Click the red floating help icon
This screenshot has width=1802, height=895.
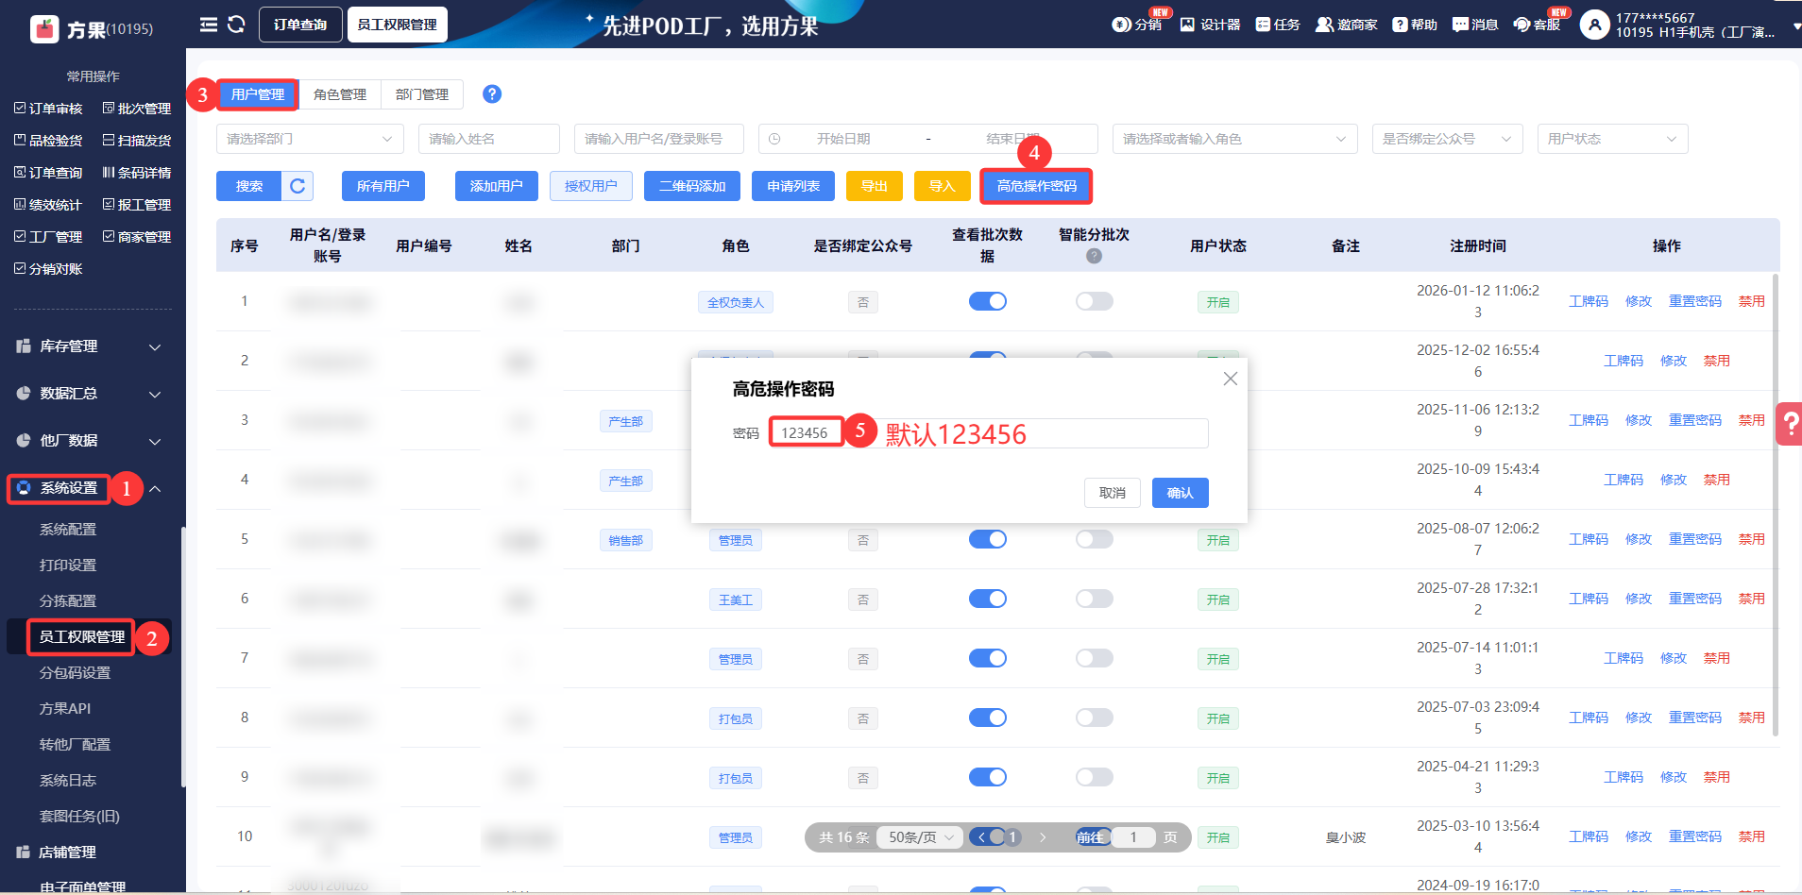(x=1790, y=424)
